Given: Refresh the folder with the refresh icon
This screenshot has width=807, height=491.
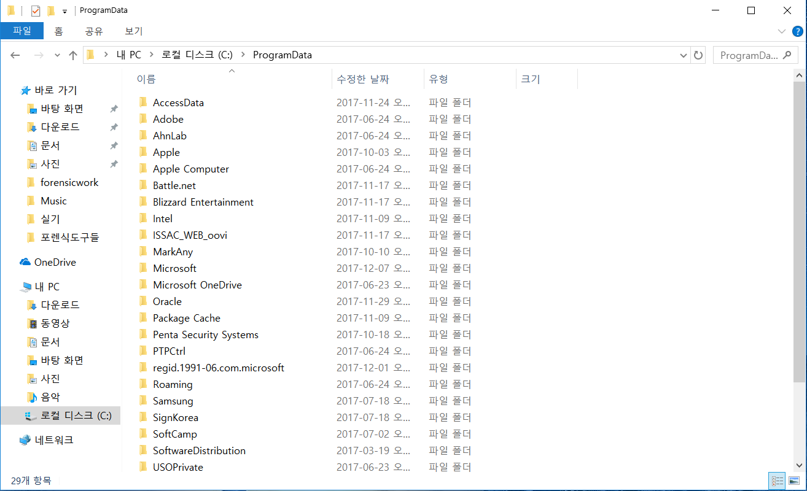Looking at the screenshot, I should pyautogui.click(x=698, y=55).
